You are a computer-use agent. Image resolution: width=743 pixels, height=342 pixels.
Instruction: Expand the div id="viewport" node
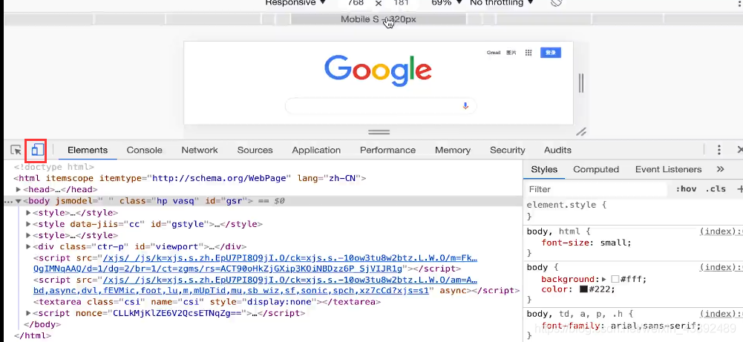28,247
